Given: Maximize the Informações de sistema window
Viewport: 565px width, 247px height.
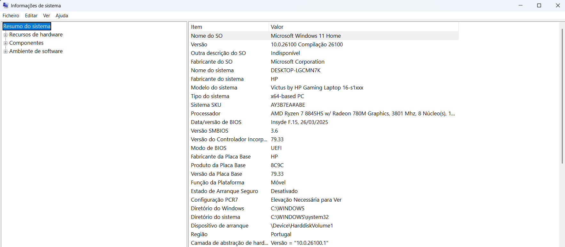Looking at the screenshot, I should 539,5.
